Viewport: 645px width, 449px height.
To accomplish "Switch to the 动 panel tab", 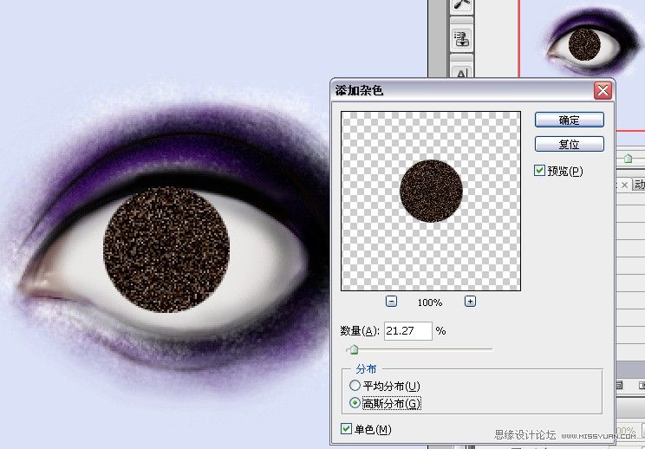I will pyautogui.click(x=639, y=185).
